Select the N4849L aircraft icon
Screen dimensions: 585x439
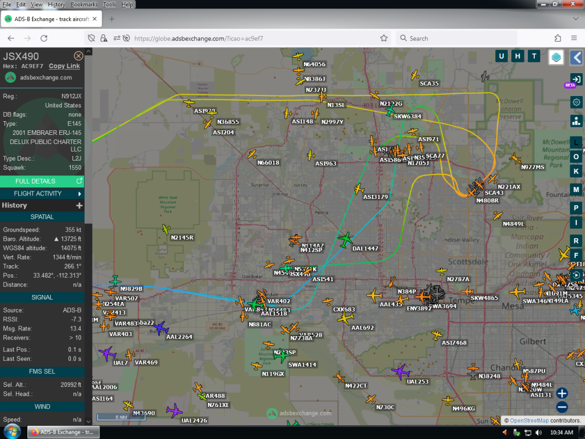[x=498, y=215]
